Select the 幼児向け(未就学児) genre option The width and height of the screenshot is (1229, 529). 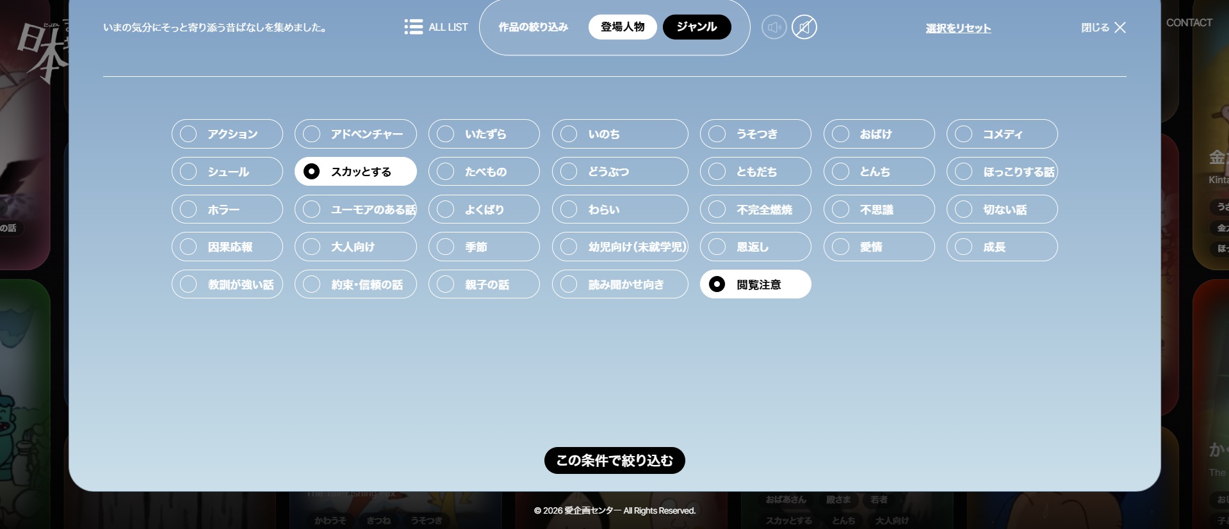(620, 247)
